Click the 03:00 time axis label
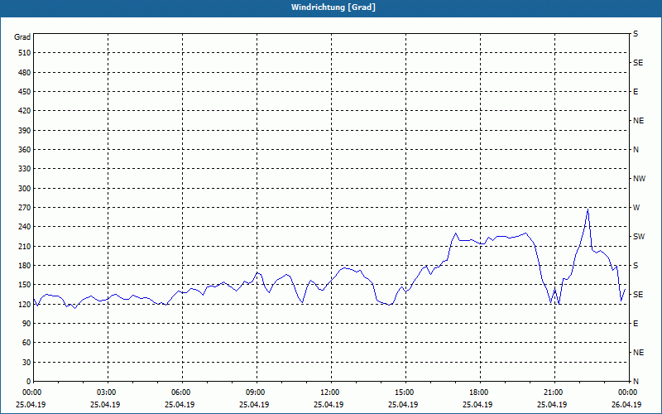662x414 pixels. tap(107, 392)
